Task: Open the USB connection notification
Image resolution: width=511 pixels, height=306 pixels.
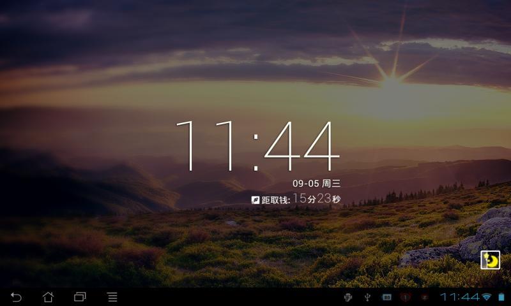Action: click(367, 297)
